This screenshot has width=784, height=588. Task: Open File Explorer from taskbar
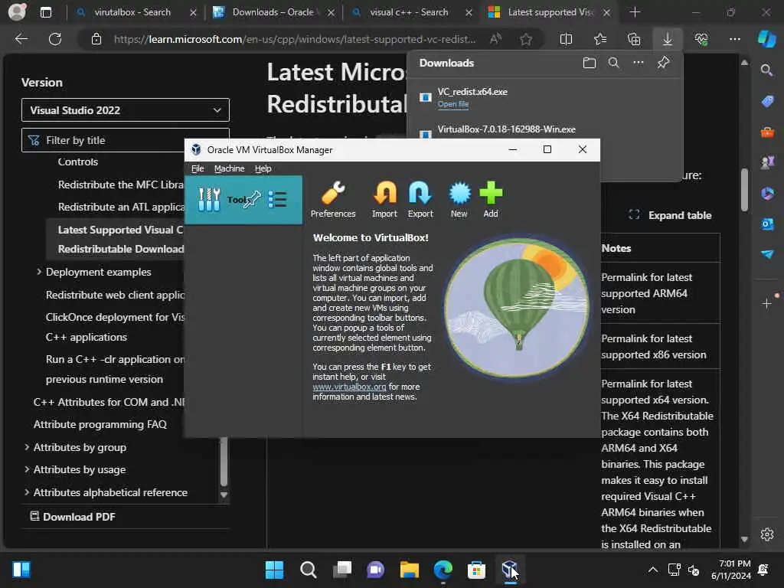[x=409, y=570]
